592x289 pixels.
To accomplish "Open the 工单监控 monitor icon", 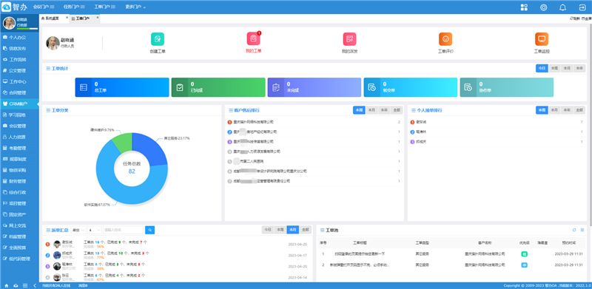I will (542, 39).
